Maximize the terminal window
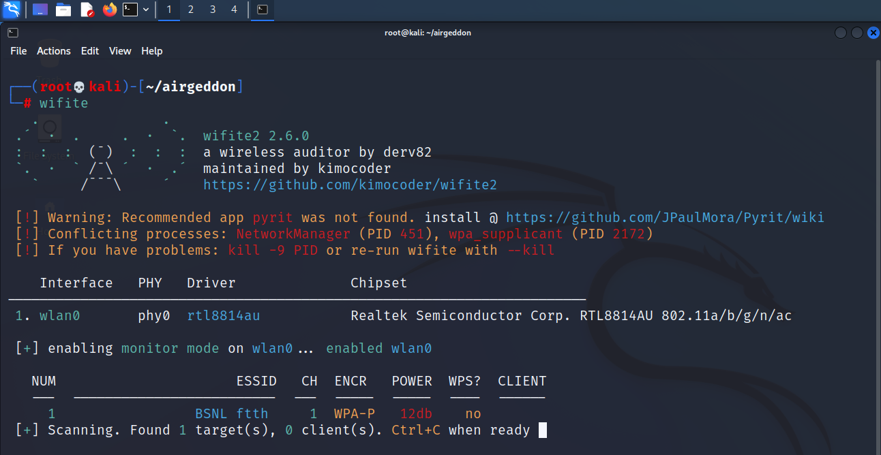 point(856,33)
